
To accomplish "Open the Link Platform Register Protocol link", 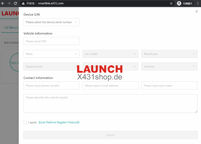I will click(x=59, y=122).
